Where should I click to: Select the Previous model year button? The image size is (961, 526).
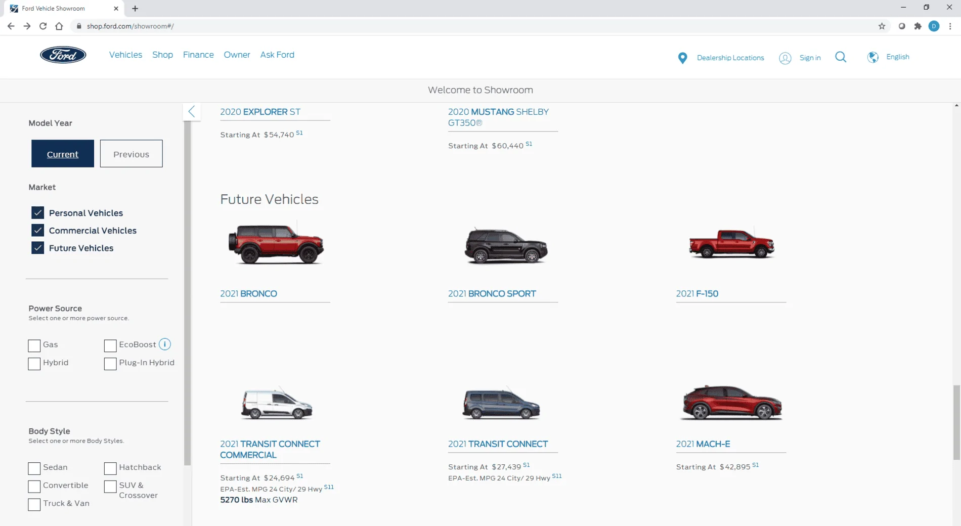[x=131, y=154]
